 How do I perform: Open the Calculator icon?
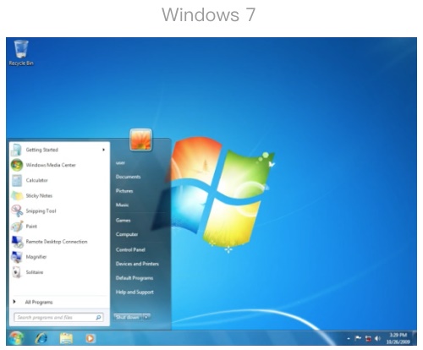tap(17, 180)
